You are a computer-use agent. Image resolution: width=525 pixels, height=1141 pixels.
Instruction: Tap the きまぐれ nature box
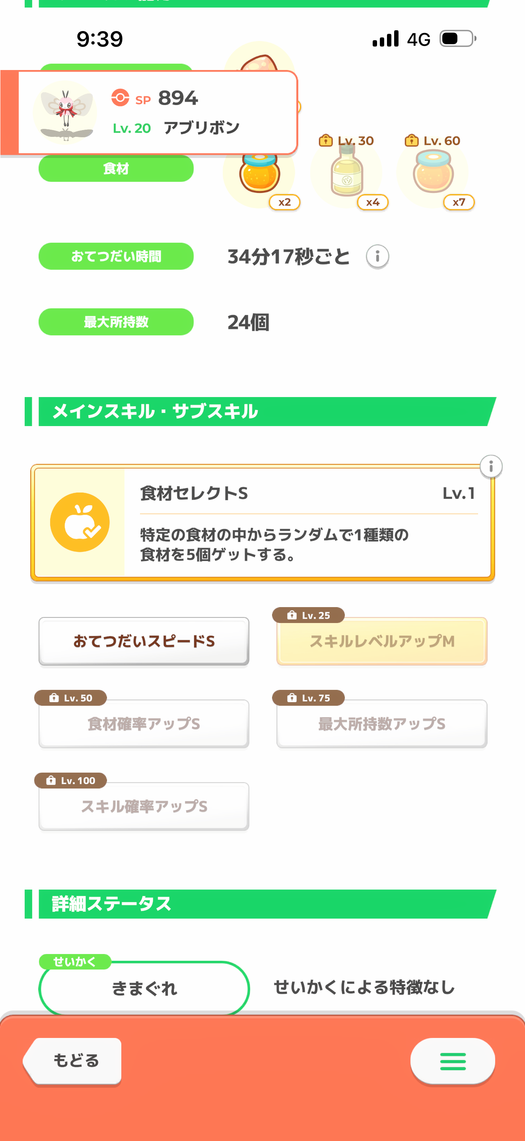(x=144, y=988)
